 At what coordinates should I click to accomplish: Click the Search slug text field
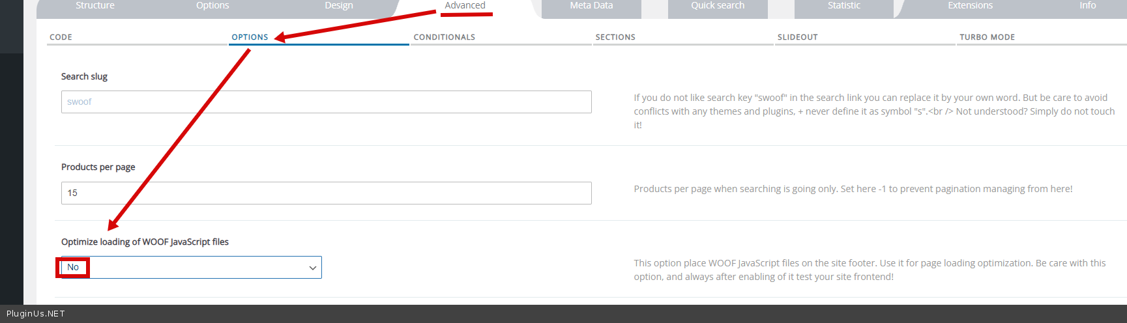click(326, 102)
